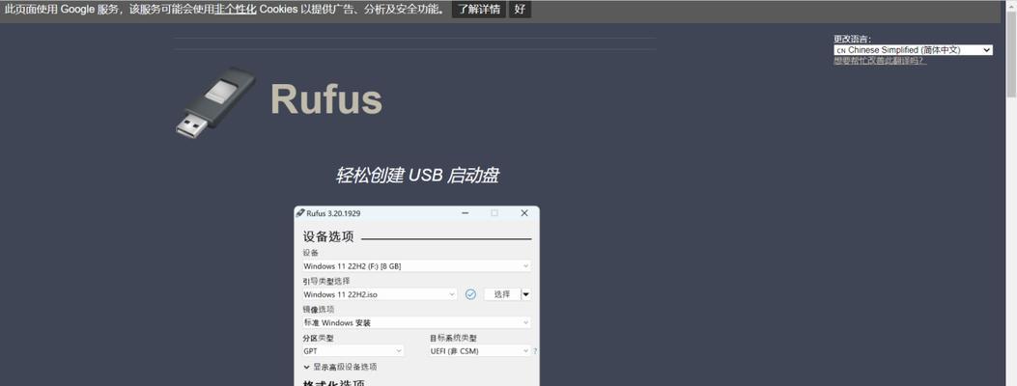The height and width of the screenshot is (386, 1017).
Task: Click the 设备选项 section heading
Action: tap(328, 237)
